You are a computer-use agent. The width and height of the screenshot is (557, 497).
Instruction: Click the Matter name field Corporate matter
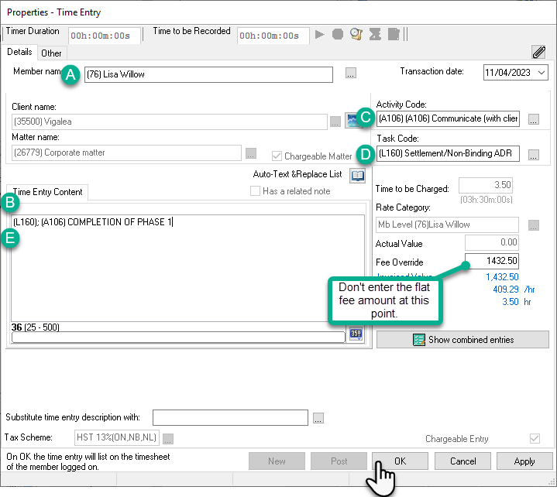coord(126,153)
